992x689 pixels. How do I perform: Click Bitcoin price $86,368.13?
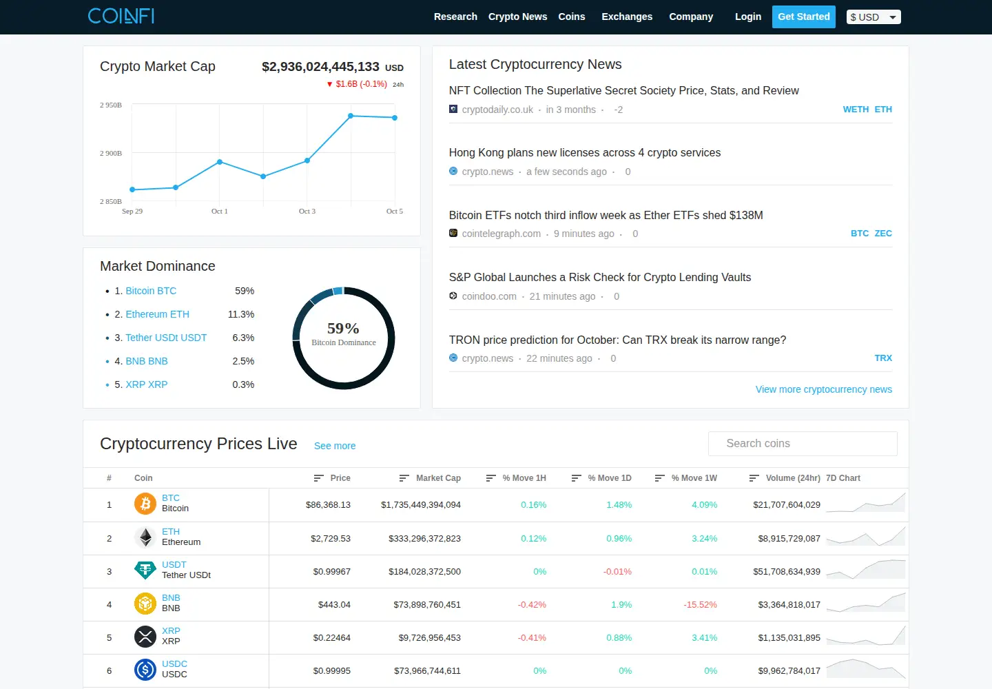point(328,504)
